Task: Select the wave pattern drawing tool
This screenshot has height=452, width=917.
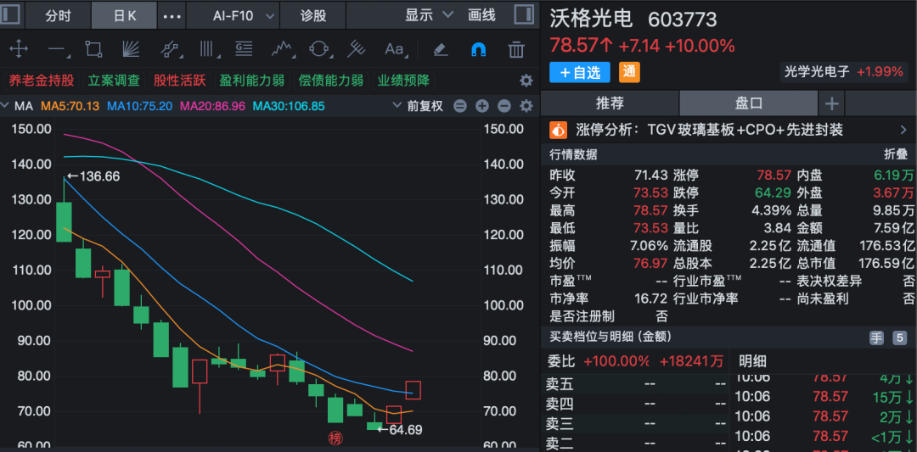Action: [x=282, y=49]
